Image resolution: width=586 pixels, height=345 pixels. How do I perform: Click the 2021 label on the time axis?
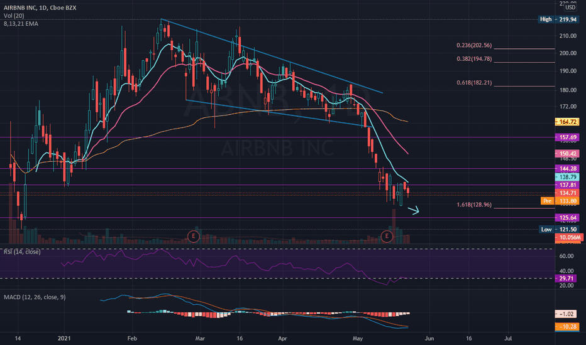tap(64, 338)
